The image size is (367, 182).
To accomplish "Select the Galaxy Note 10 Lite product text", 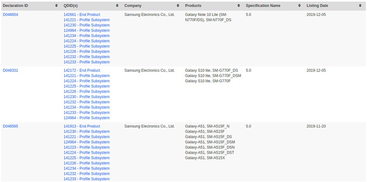I will [x=208, y=17].
